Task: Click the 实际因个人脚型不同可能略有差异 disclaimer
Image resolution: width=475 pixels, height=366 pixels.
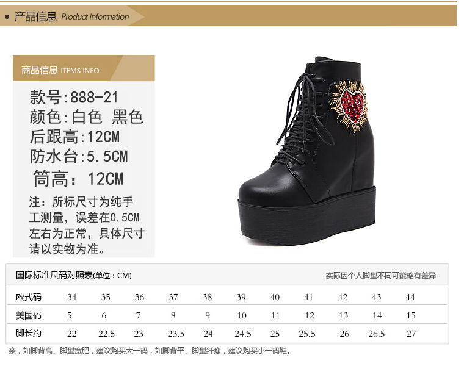Action: pyautogui.click(x=380, y=276)
